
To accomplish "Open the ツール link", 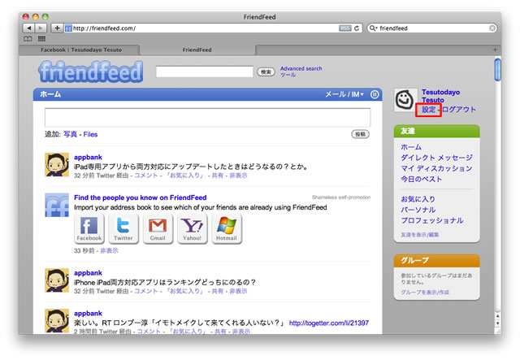I will point(288,75).
